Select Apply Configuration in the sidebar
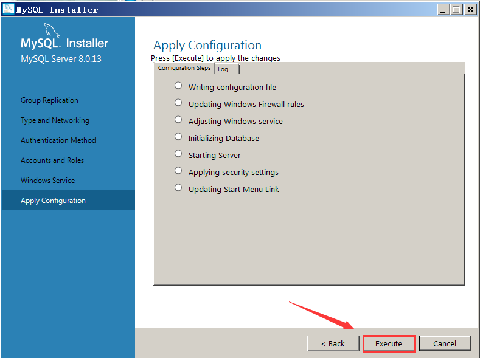This screenshot has height=358, width=480. pos(68,200)
